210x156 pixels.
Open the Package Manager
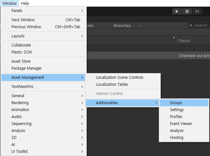pyautogui.click(x=43, y=68)
